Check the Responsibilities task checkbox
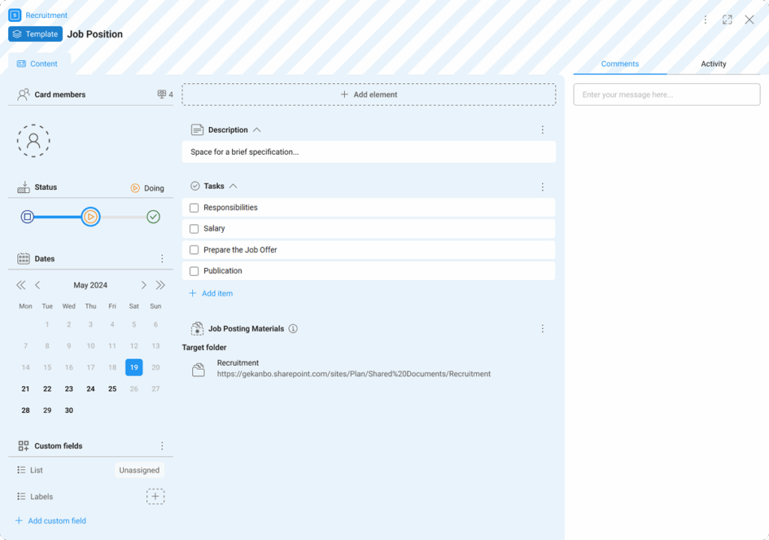Screen dimensions: 769x540 pyautogui.click(x=195, y=207)
